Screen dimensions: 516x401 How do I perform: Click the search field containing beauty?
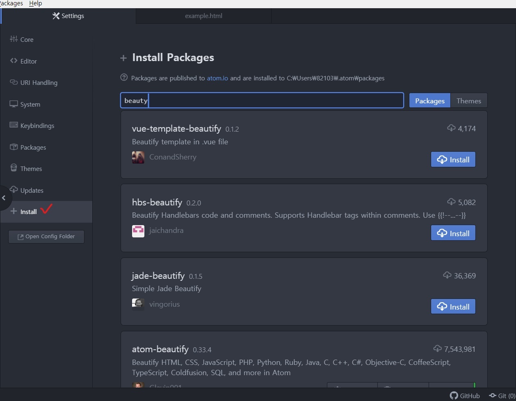pyautogui.click(x=262, y=100)
